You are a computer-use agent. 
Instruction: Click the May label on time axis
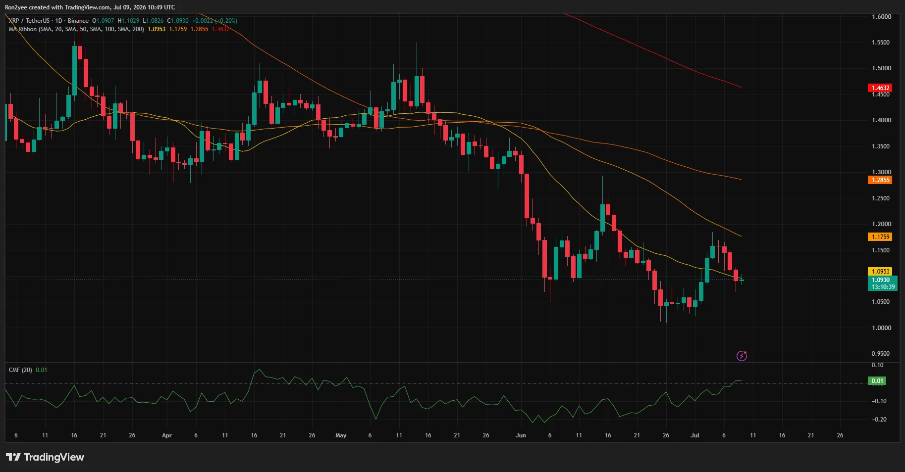[x=341, y=435]
